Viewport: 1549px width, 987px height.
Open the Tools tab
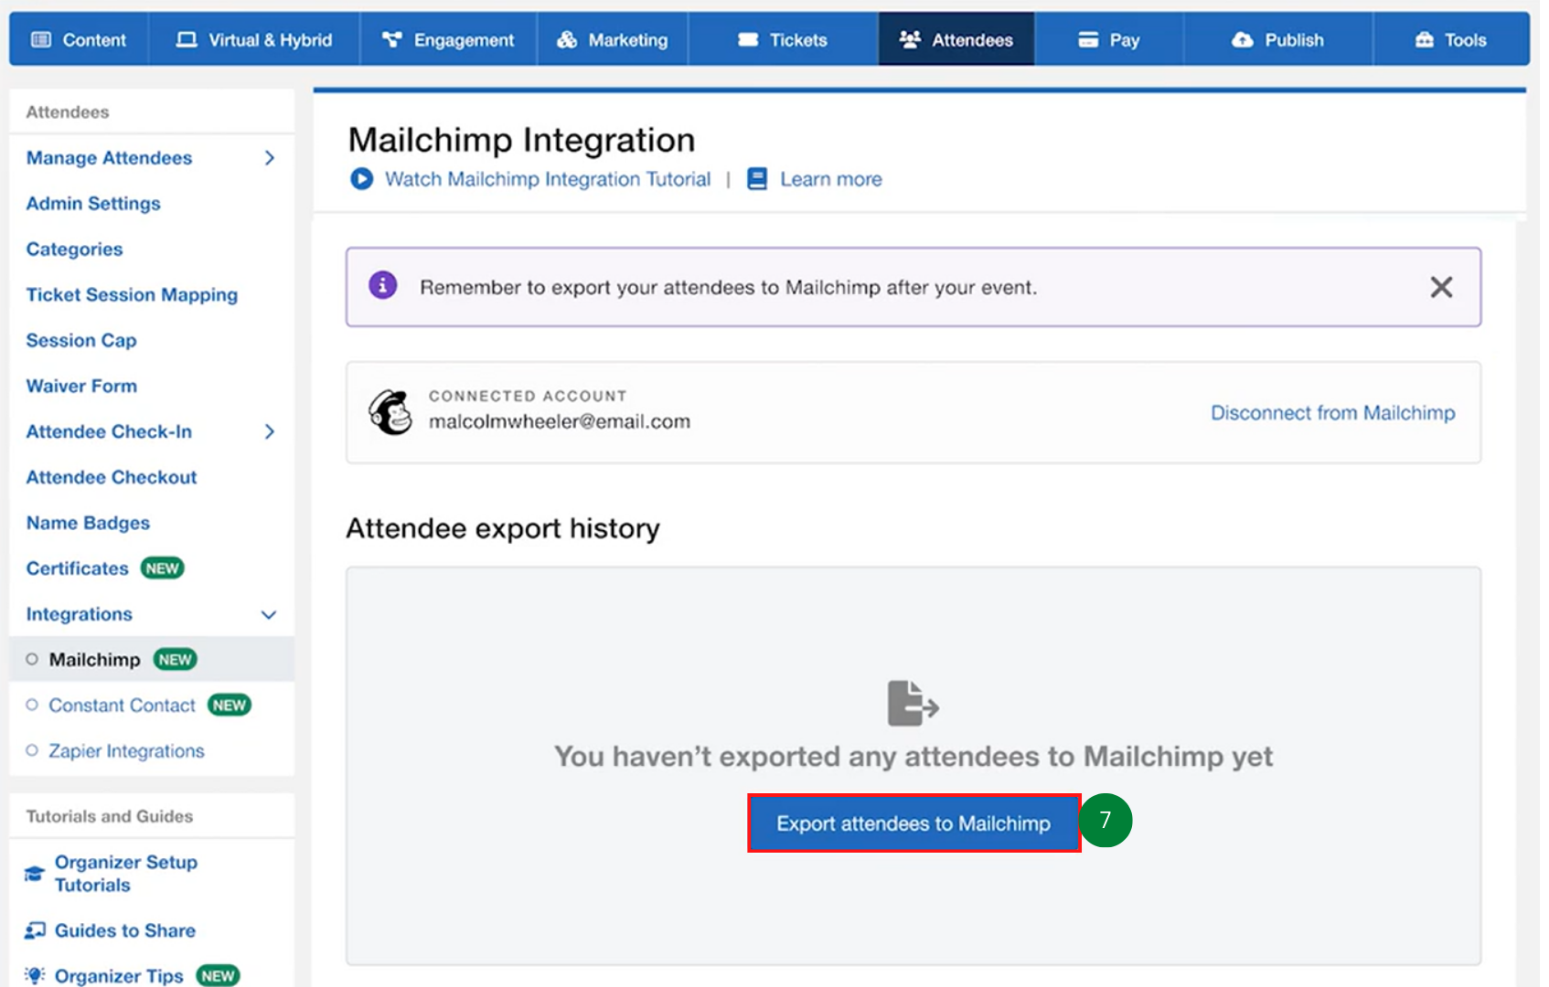pos(1451,39)
